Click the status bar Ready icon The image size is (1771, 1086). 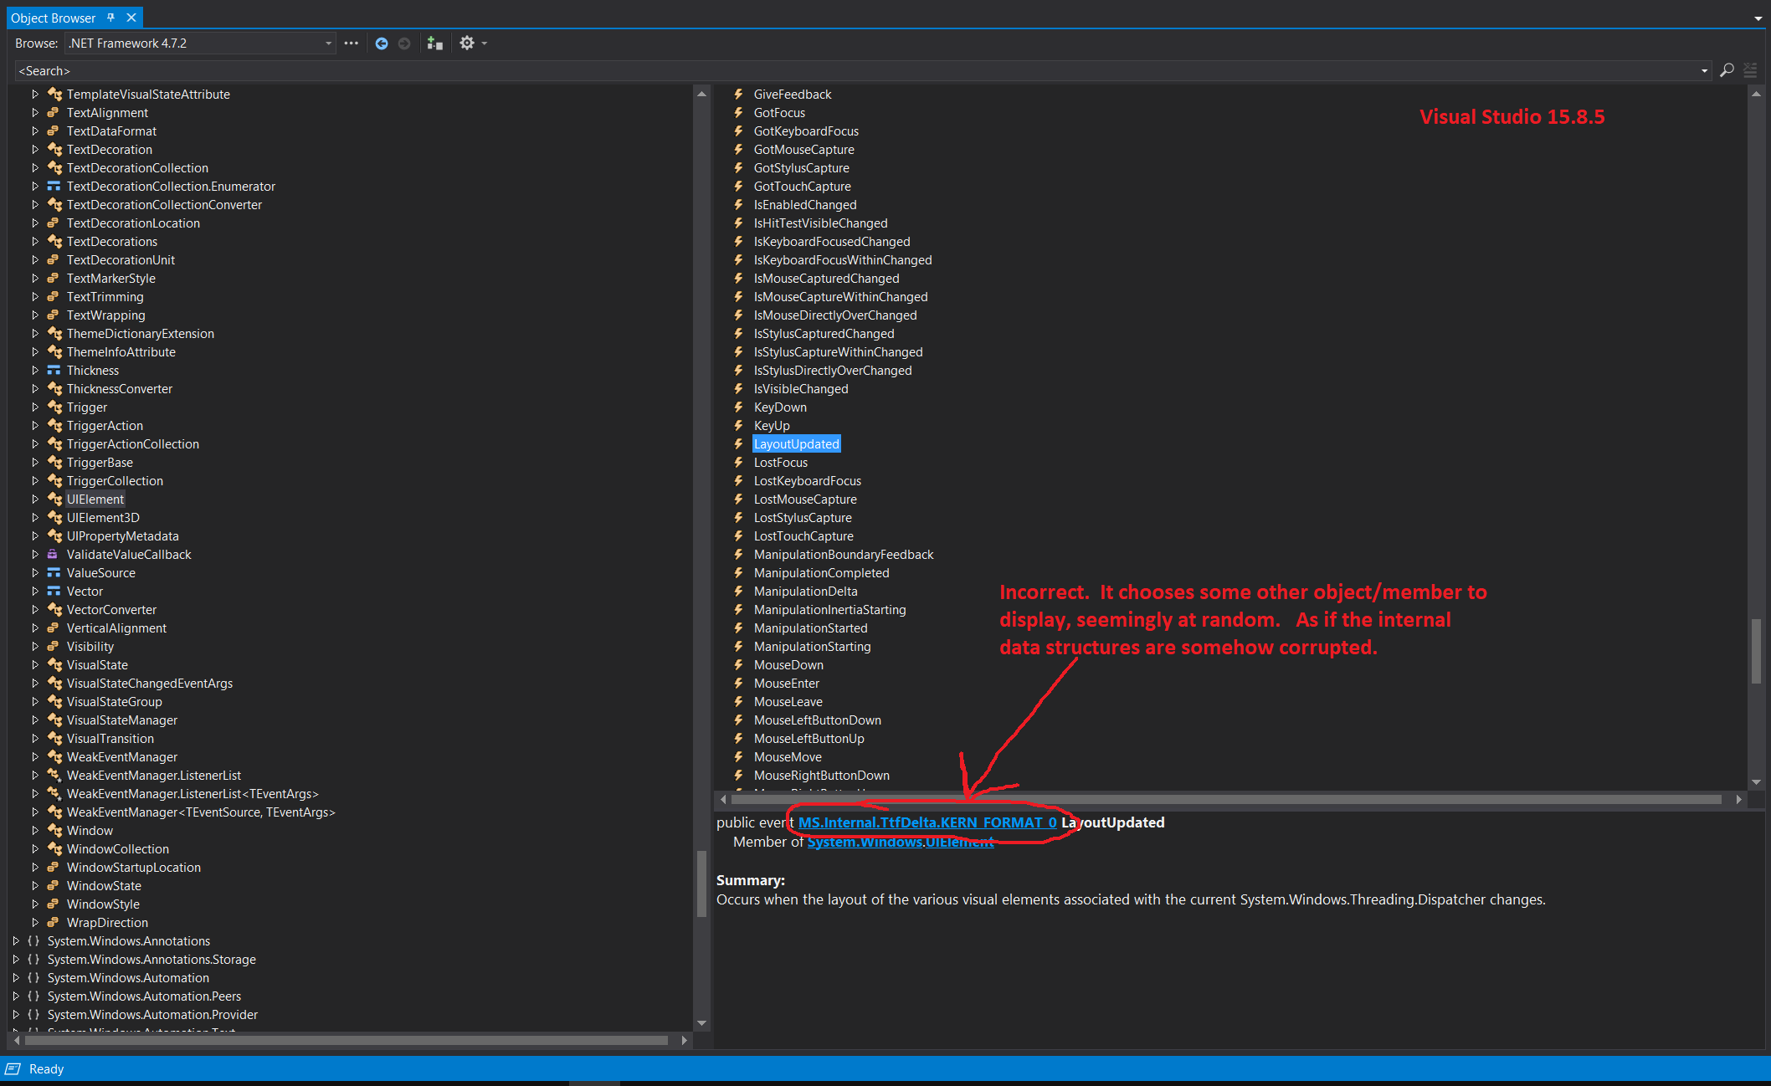[13, 1068]
